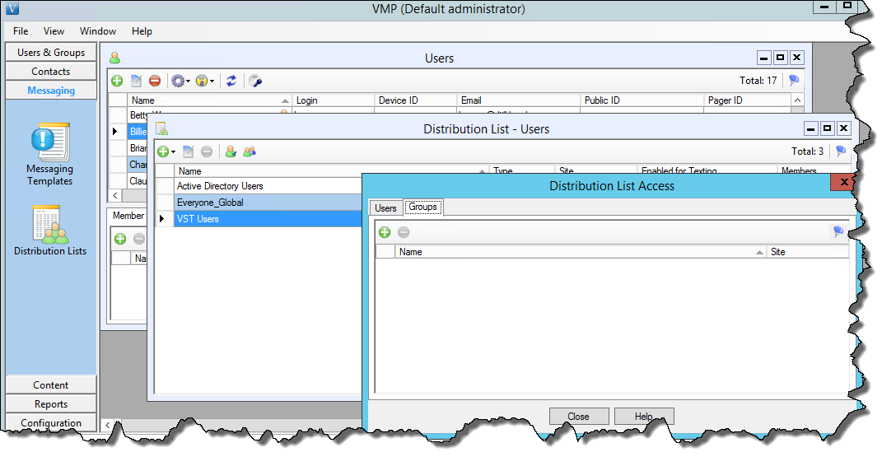Open the File menu
The height and width of the screenshot is (466, 896).
pos(21,31)
